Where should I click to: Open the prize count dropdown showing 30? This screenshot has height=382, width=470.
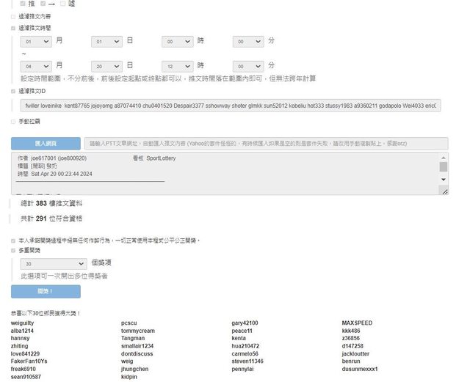coord(51,262)
